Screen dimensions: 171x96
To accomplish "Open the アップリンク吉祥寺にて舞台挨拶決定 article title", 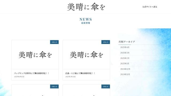I will [x=32, y=73].
